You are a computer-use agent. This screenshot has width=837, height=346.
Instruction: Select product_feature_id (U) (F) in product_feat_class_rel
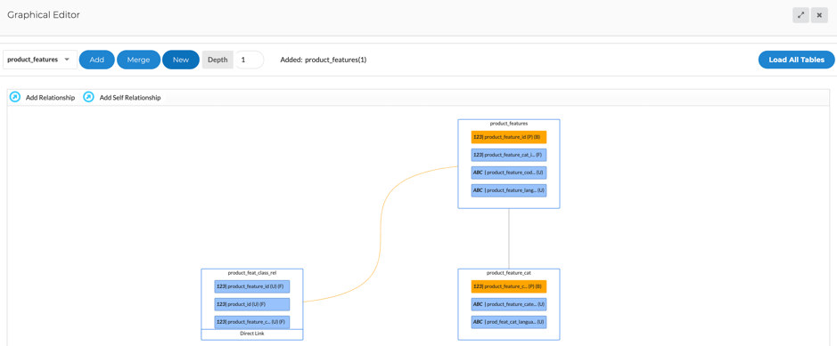(252, 286)
